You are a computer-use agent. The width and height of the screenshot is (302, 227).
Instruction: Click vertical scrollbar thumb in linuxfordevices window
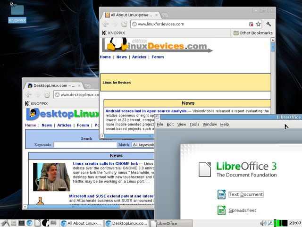[273, 47]
